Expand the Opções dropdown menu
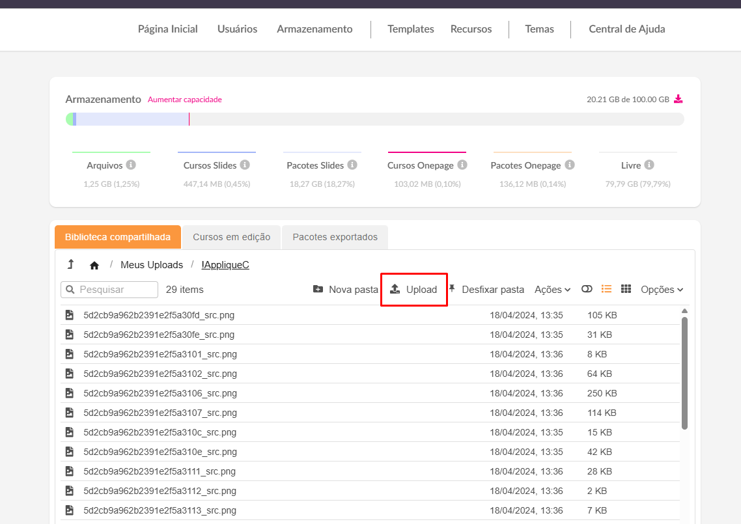741x524 pixels. tap(662, 290)
